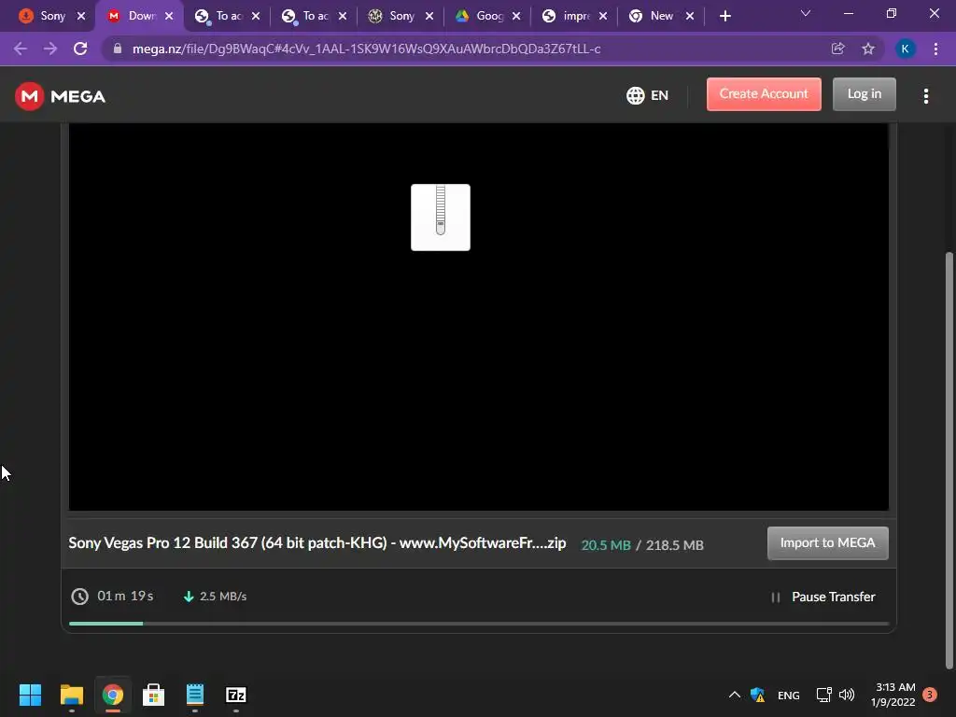Open a new browser tab
956x717 pixels.
(x=724, y=16)
